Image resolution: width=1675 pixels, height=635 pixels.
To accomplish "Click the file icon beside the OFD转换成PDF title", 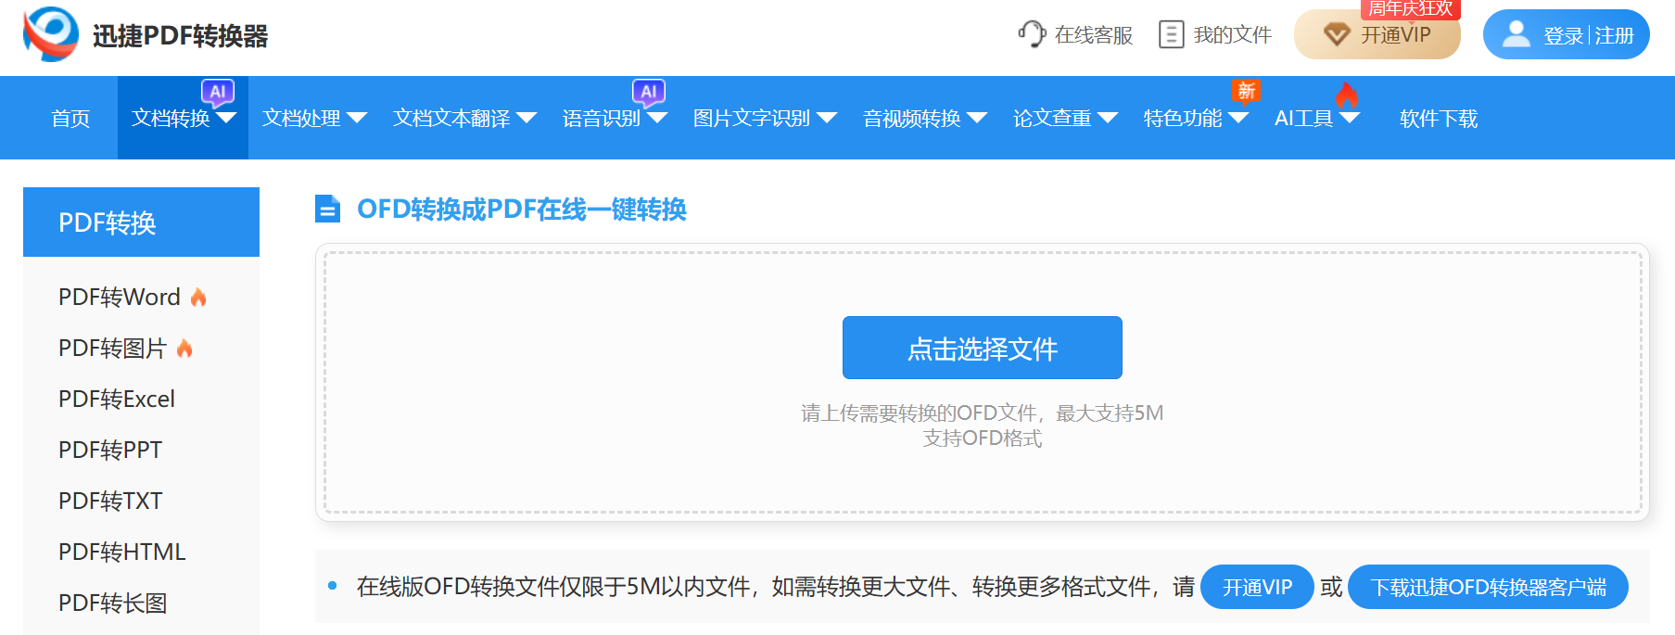I will tap(327, 209).
